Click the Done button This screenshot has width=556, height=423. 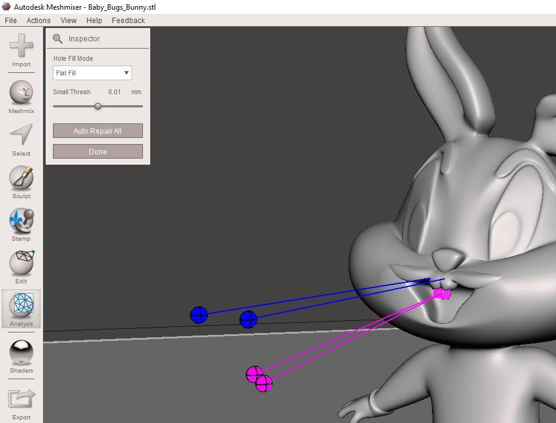pyautogui.click(x=98, y=151)
